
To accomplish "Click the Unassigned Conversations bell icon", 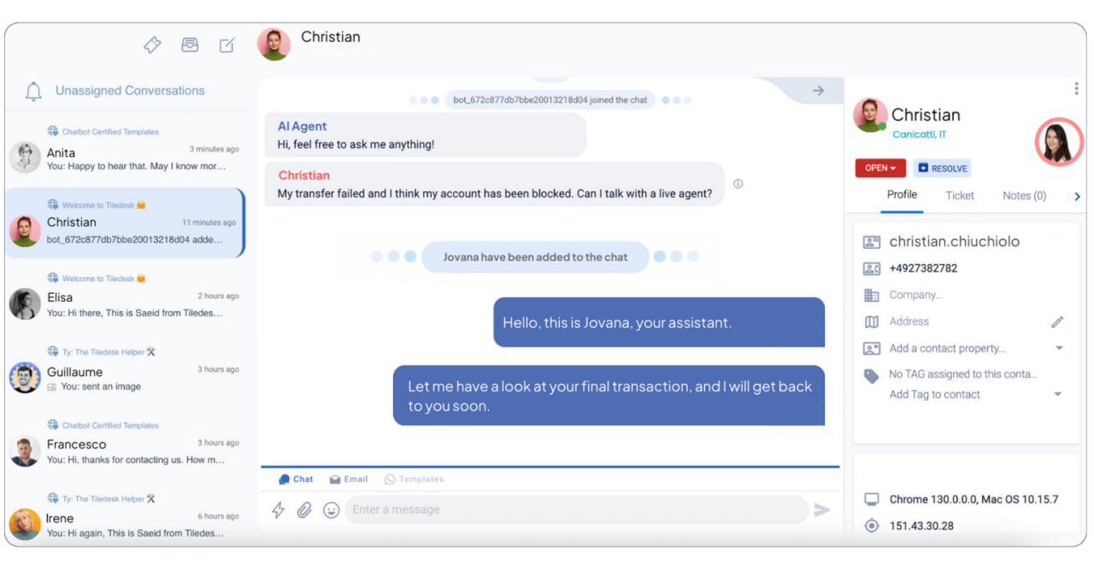I will (33, 91).
